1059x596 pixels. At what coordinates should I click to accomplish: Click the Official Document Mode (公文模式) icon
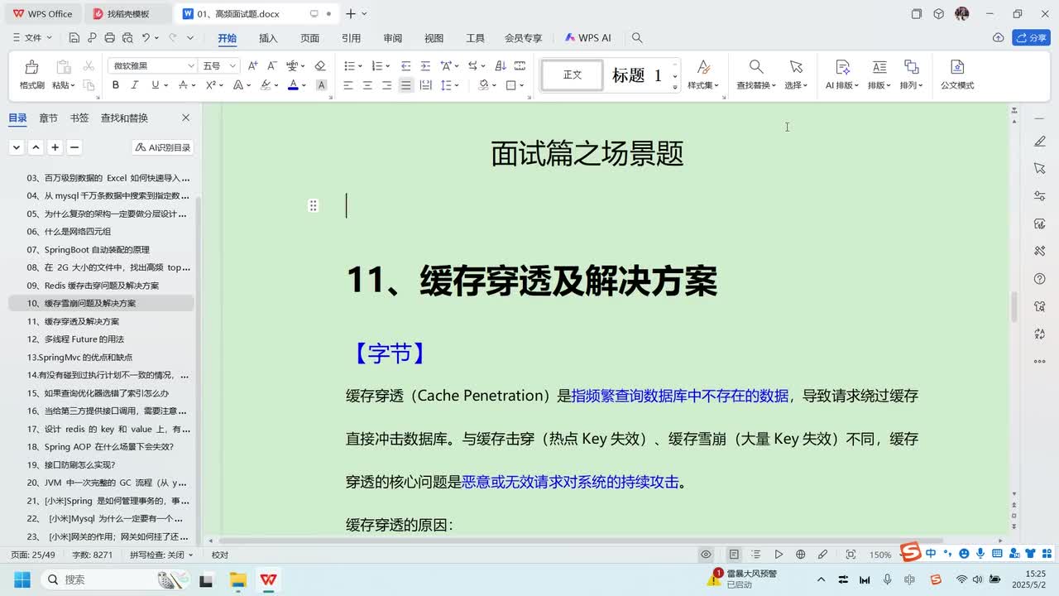tap(957, 67)
